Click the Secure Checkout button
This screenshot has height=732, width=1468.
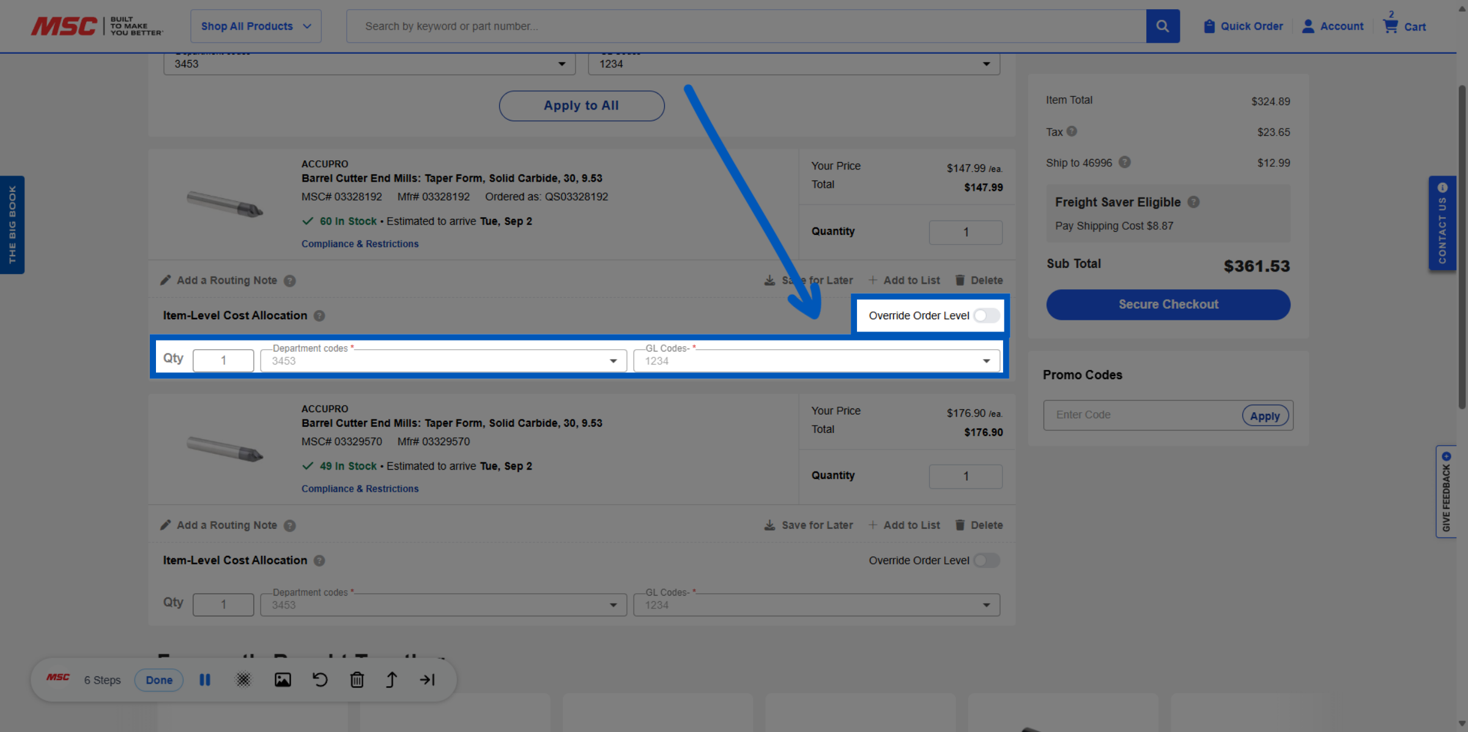[x=1168, y=305]
